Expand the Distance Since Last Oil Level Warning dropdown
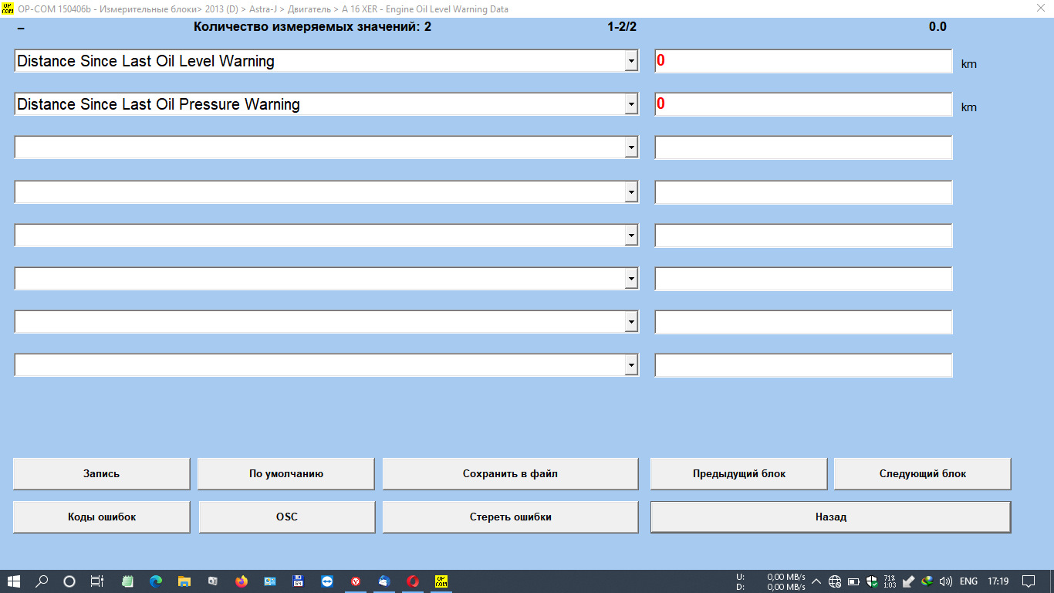This screenshot has height=593, width=1054. (x=631, y=61)
